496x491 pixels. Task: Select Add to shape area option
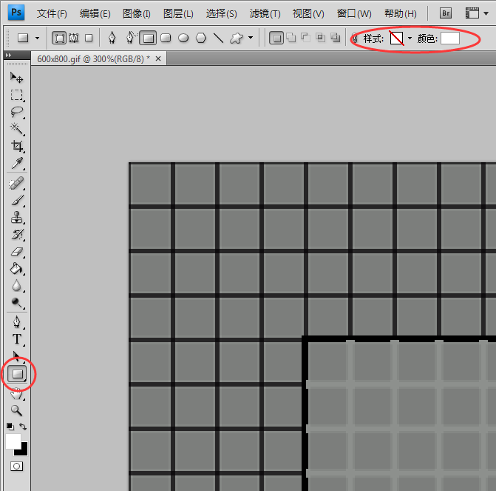(291, 38)
